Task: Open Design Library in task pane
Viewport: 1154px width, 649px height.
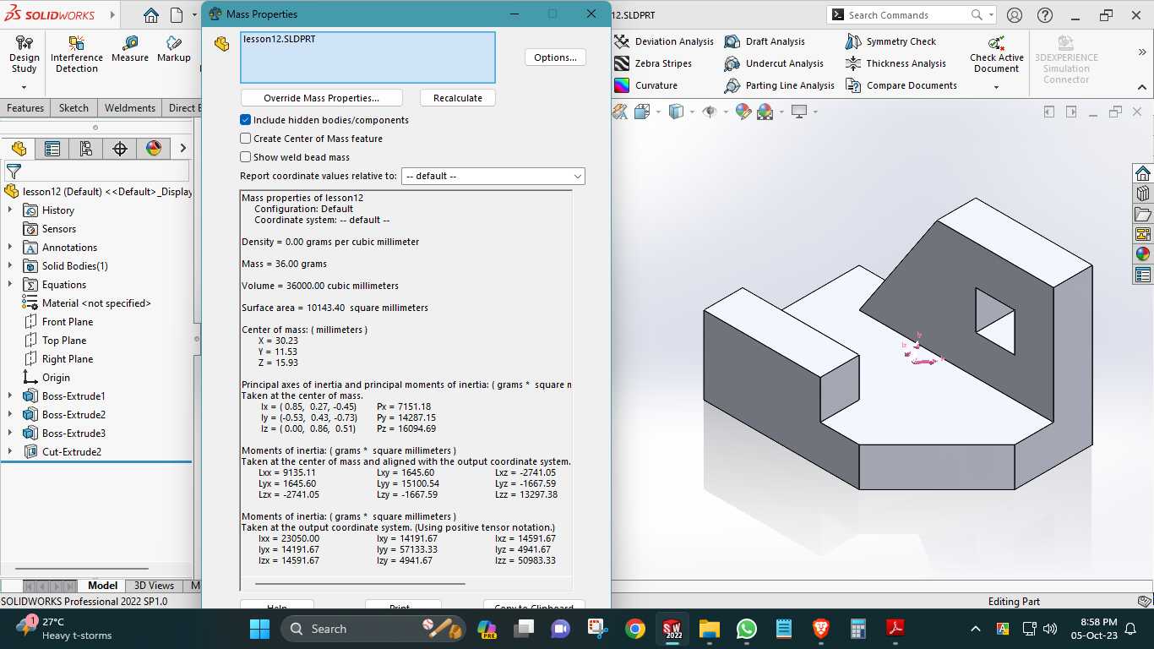Action: pyautogui.click(x=1143, y=194)
